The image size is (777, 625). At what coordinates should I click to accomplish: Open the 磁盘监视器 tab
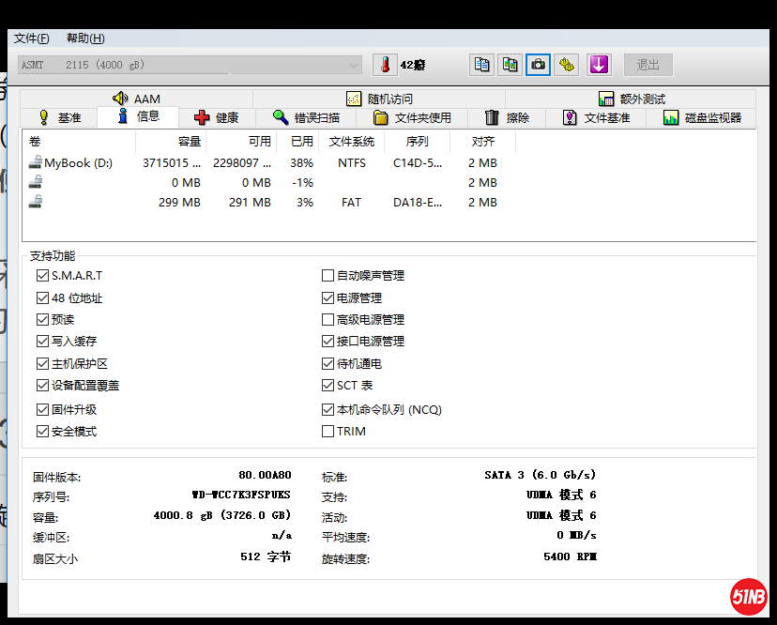click(x=702, y=118)
